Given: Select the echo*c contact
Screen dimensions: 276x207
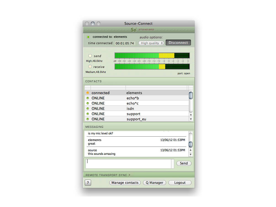Looking at the screenshot, I should coord(137,103).
